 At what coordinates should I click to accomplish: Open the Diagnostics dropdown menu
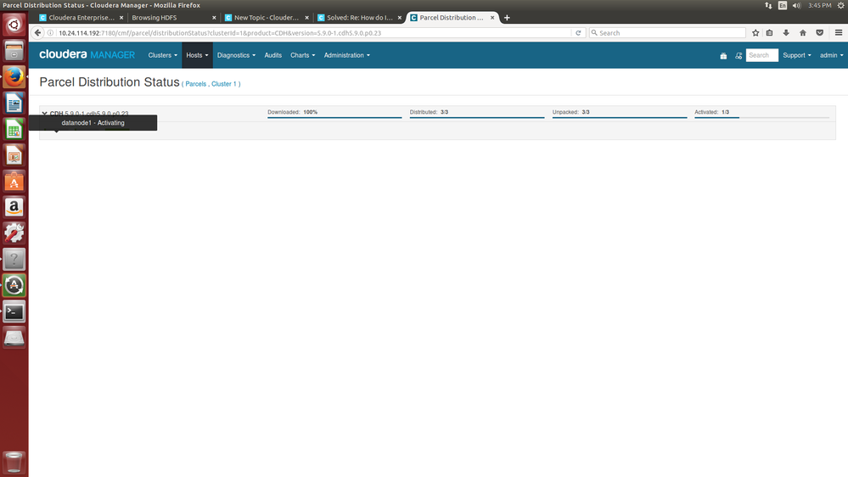236,55
